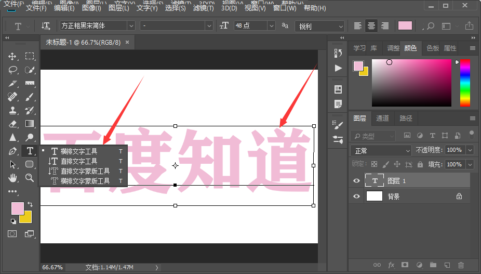481x274 pixels.
Task: Toggle lock transparent pixels
Action: (x=374, y=164)
